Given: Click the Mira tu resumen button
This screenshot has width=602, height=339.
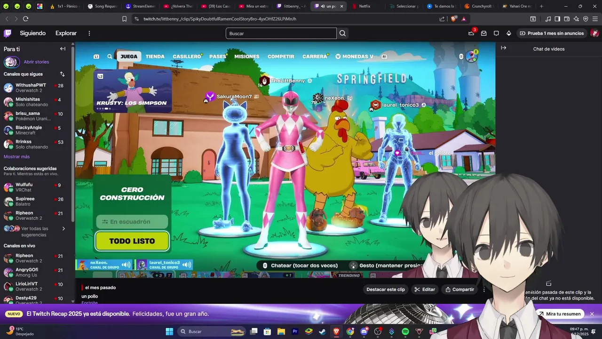Looking at the screenshot, I should tap(560, 314).
